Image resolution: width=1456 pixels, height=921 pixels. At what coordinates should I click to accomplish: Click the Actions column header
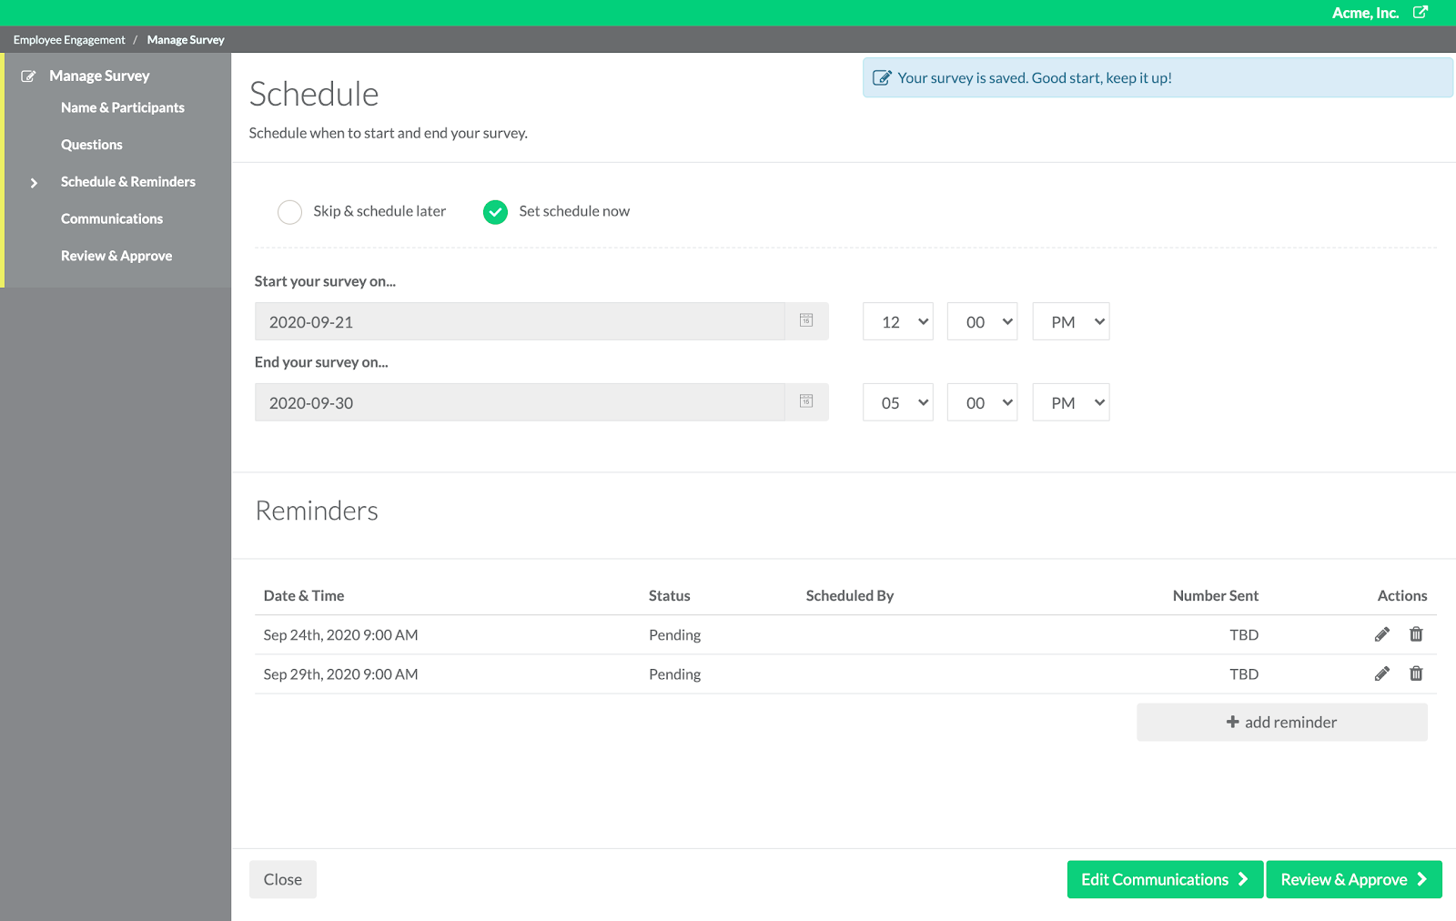[x=1402, y=596]
